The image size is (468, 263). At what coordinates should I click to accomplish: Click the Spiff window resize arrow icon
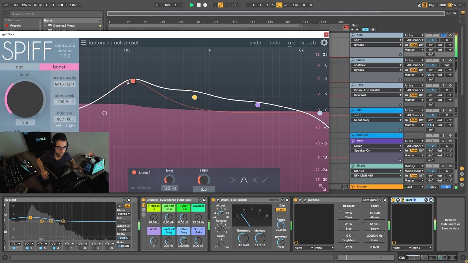pos(322,187)
